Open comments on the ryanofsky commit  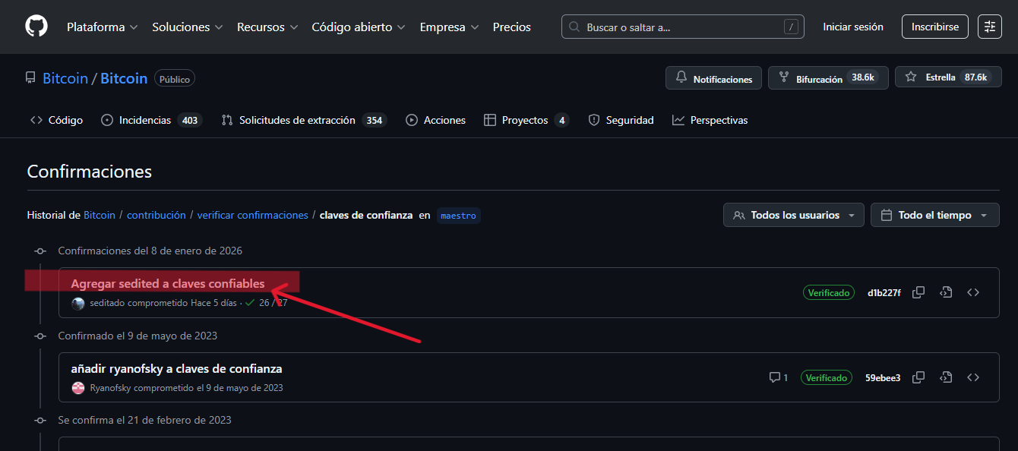coord(779,377)
